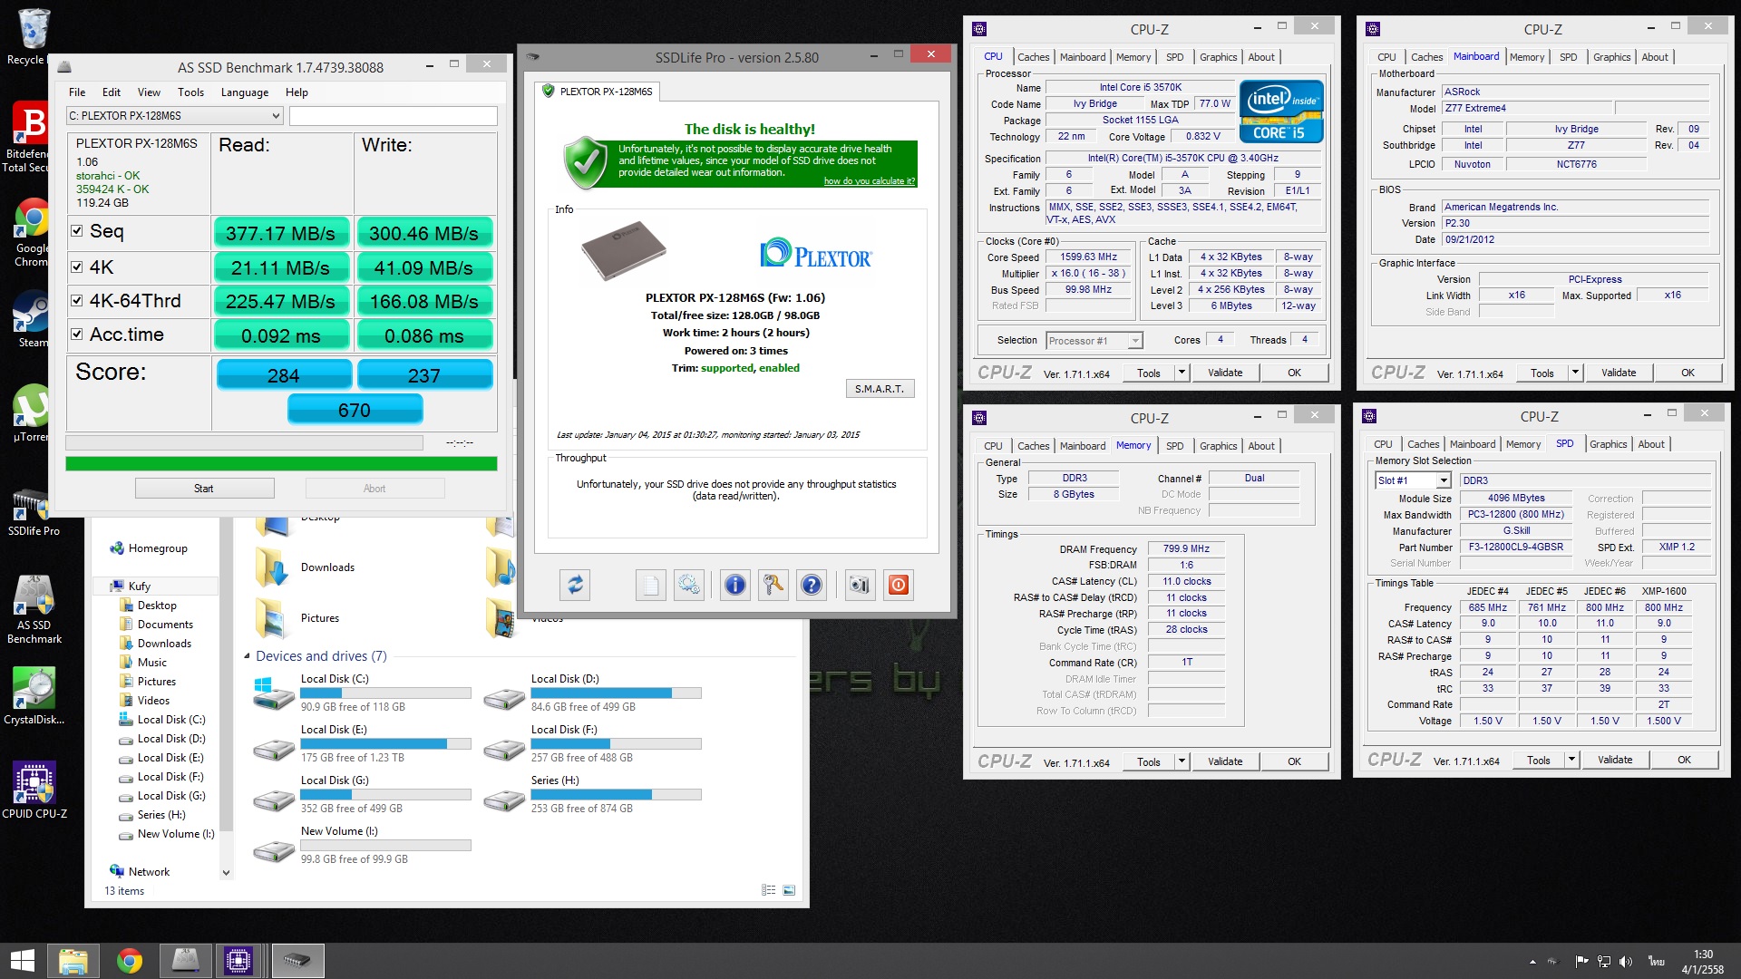Click the green benchmark progress bar
Screen dimensions: 1741x979
click(x=281, y=464)
